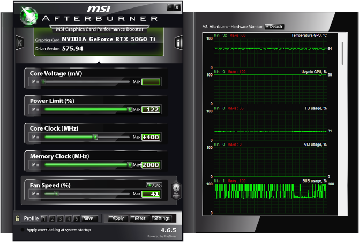Click the Fan Speed value field 41
The image size is (359, 242).
[x=151, y=194]
